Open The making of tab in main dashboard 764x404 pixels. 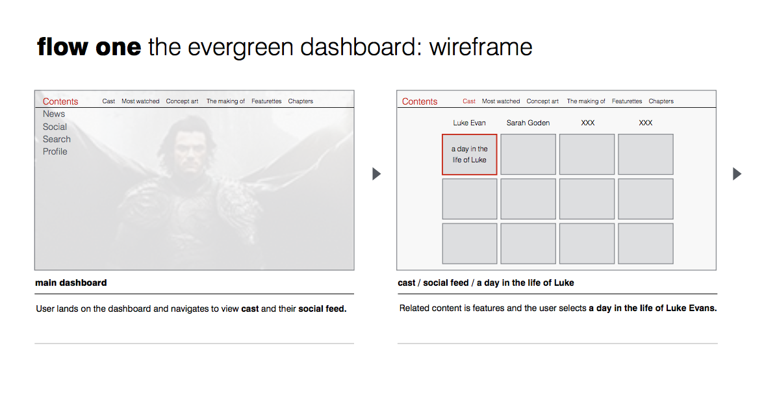[x=225, y=101]
